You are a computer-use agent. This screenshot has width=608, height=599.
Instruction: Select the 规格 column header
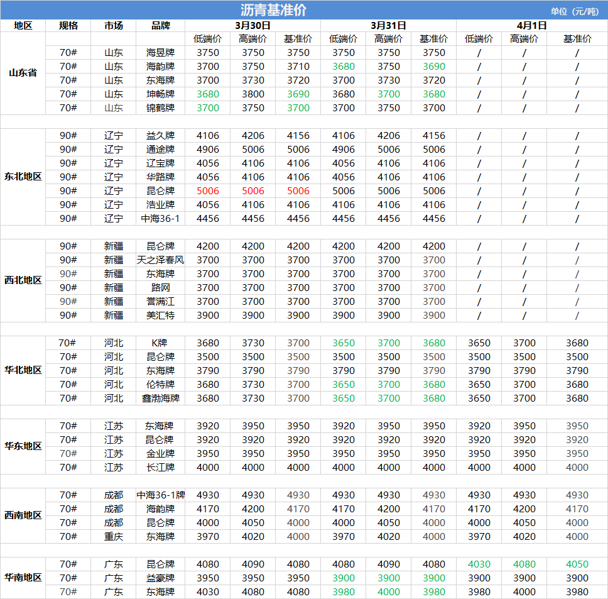tap(68, 26)
